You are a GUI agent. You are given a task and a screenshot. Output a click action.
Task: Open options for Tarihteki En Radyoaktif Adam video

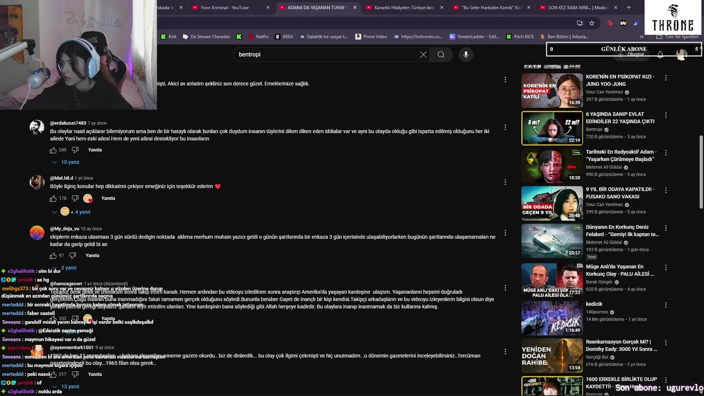click(x=665, y=152)
